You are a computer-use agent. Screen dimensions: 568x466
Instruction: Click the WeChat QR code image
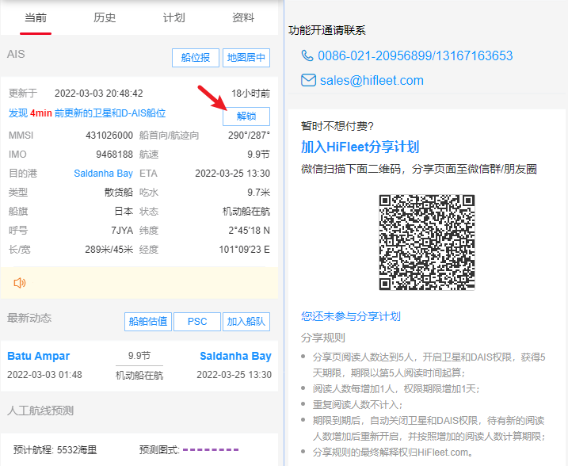427,243
